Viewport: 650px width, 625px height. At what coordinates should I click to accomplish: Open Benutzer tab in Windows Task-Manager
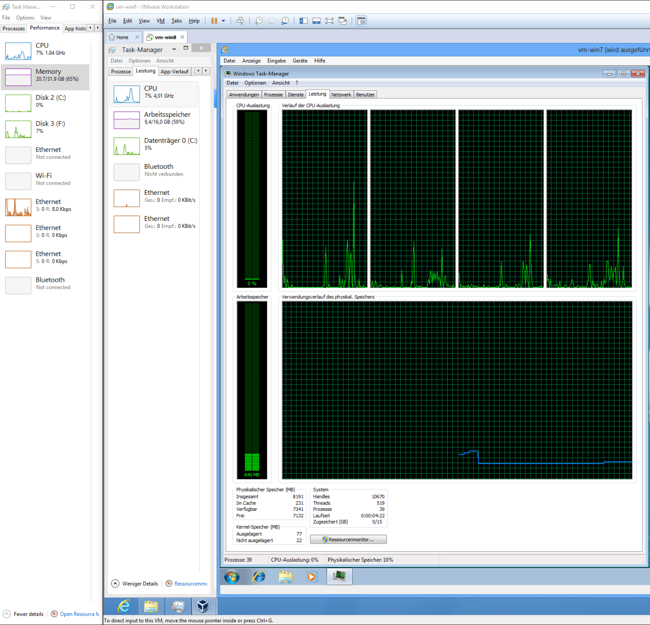(365, 95)
